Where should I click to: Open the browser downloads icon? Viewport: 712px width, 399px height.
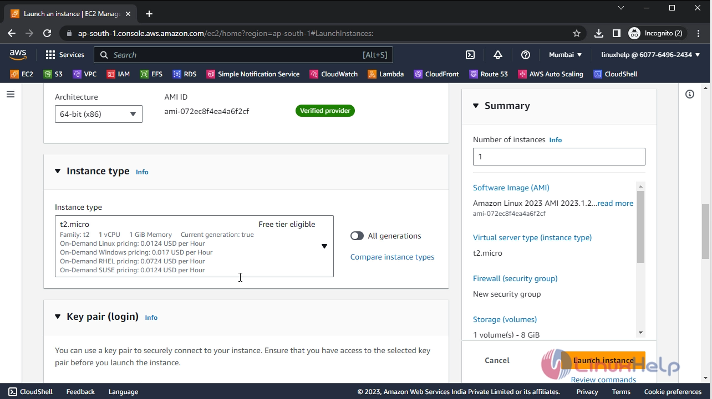599,33
